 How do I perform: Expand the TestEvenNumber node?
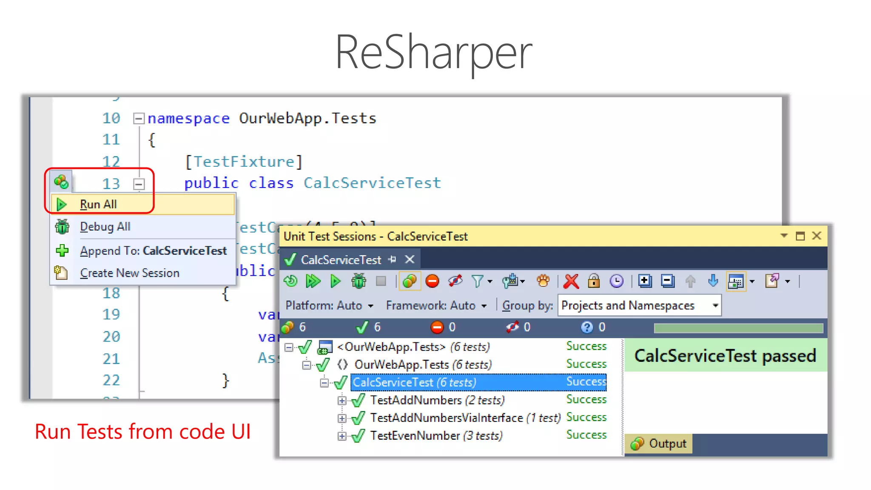[342, 436]
